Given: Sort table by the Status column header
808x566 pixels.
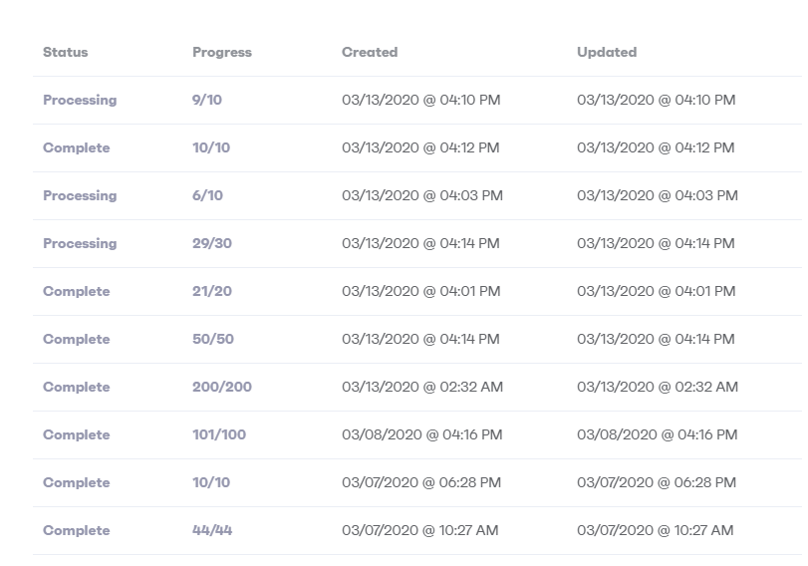Looking at the screenshot, I should point(66,52).
